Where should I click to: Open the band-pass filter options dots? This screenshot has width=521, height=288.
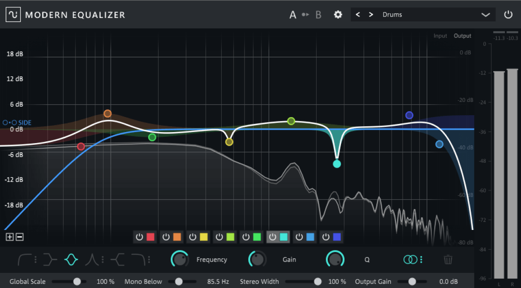[103, 260]
